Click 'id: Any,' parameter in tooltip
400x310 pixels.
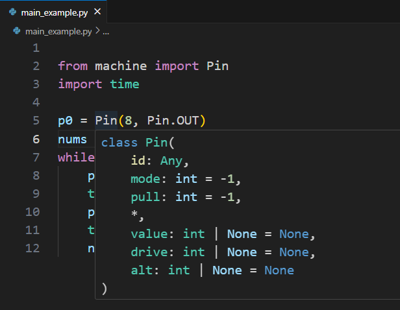pyautogui.click(x=160, y=161)
